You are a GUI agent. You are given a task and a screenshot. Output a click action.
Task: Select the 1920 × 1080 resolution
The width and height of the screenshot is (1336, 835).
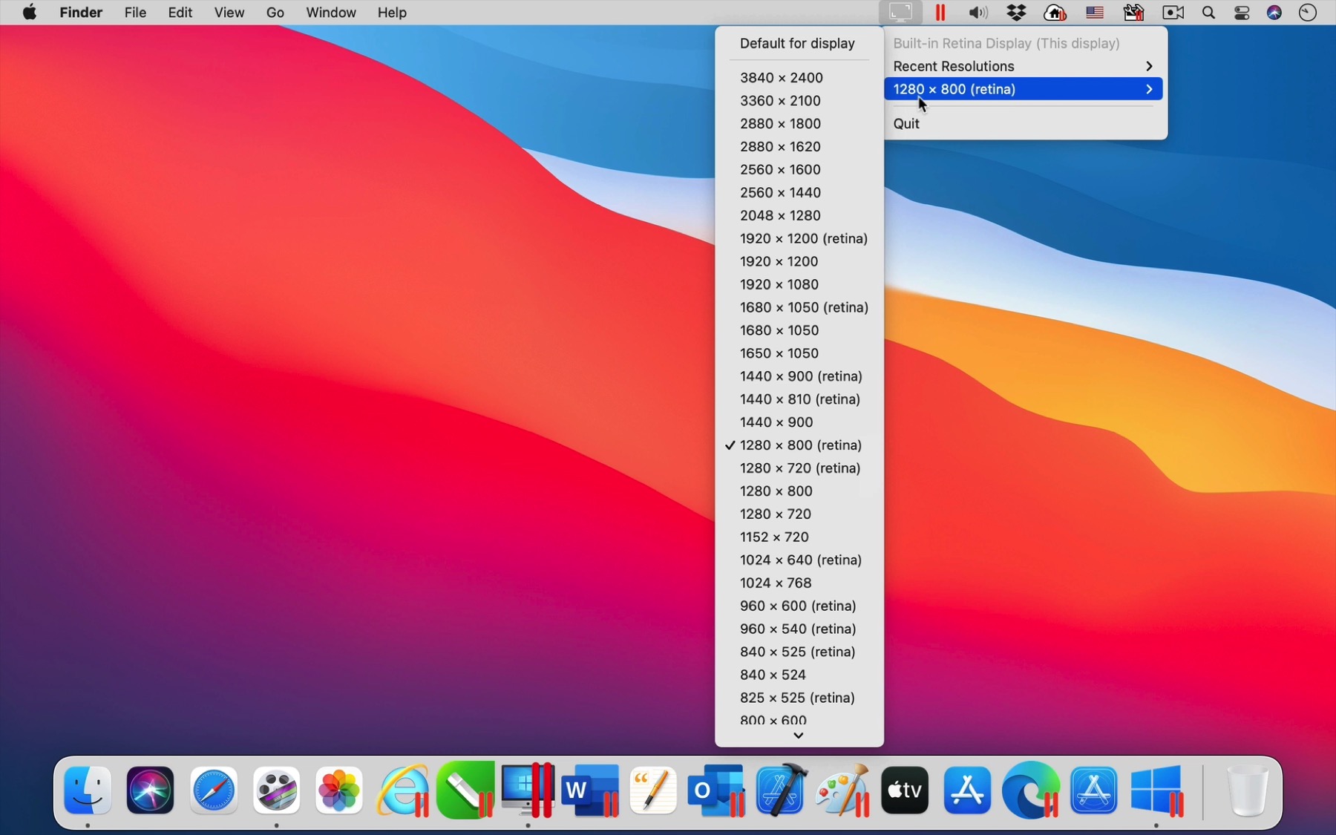(779, 284)
